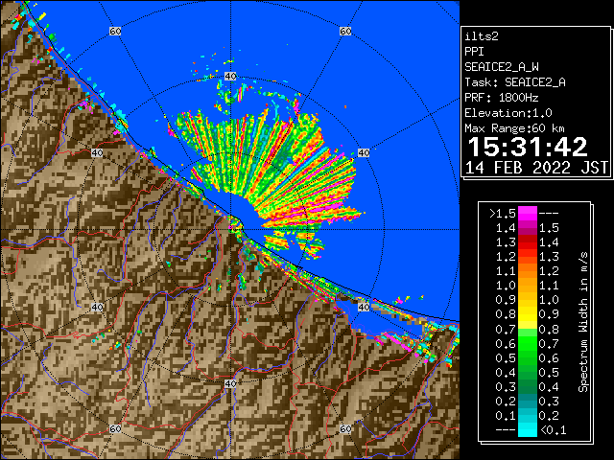Click the teal legend band between 0.2 and 0.3
Viewport: 614px width, 460px height.
[527, 401]
